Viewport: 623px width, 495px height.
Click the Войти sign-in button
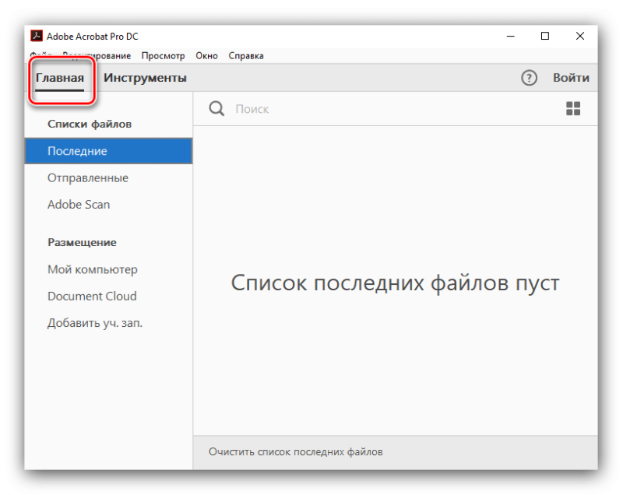[x=571, y=78]
